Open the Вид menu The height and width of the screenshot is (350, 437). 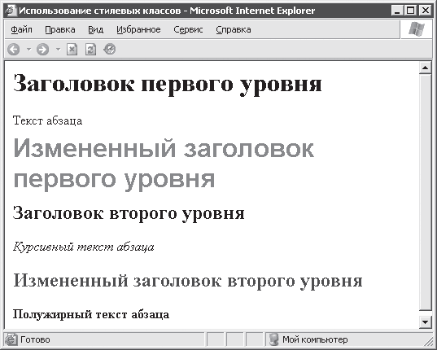point(95,29)
